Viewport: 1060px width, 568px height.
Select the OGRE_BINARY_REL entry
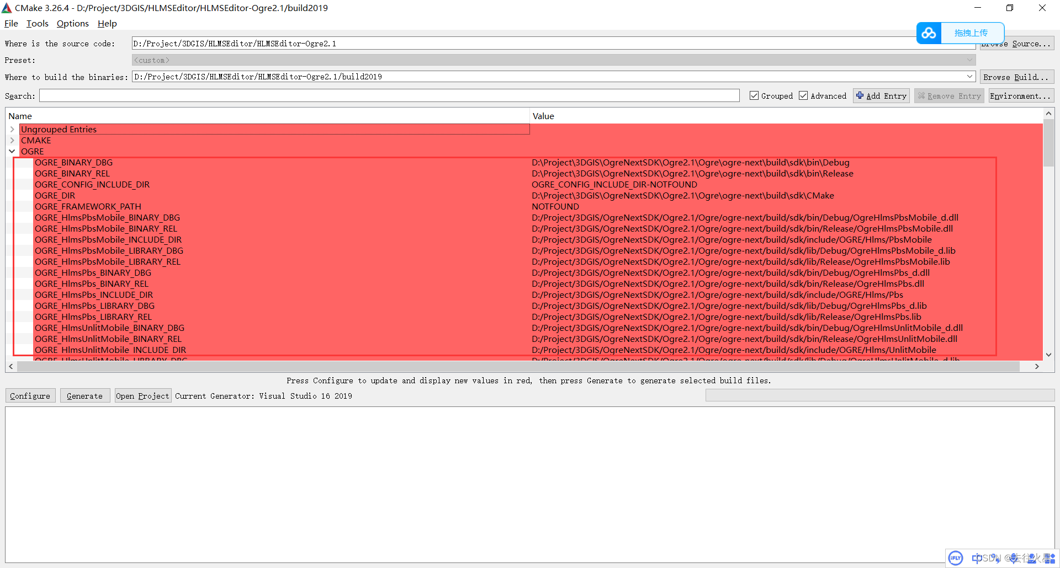tap(72, 173)
